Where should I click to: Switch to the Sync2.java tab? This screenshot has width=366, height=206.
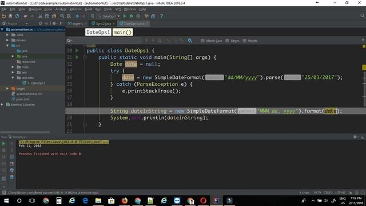[x=103, y=23]
